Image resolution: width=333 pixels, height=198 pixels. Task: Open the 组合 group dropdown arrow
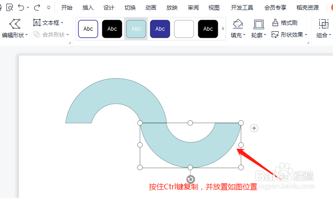pyautogui.click(x=330, y=35)
